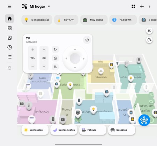
Task: Select the ceiling fan pin in Cocina
Action: click(101, 71)
